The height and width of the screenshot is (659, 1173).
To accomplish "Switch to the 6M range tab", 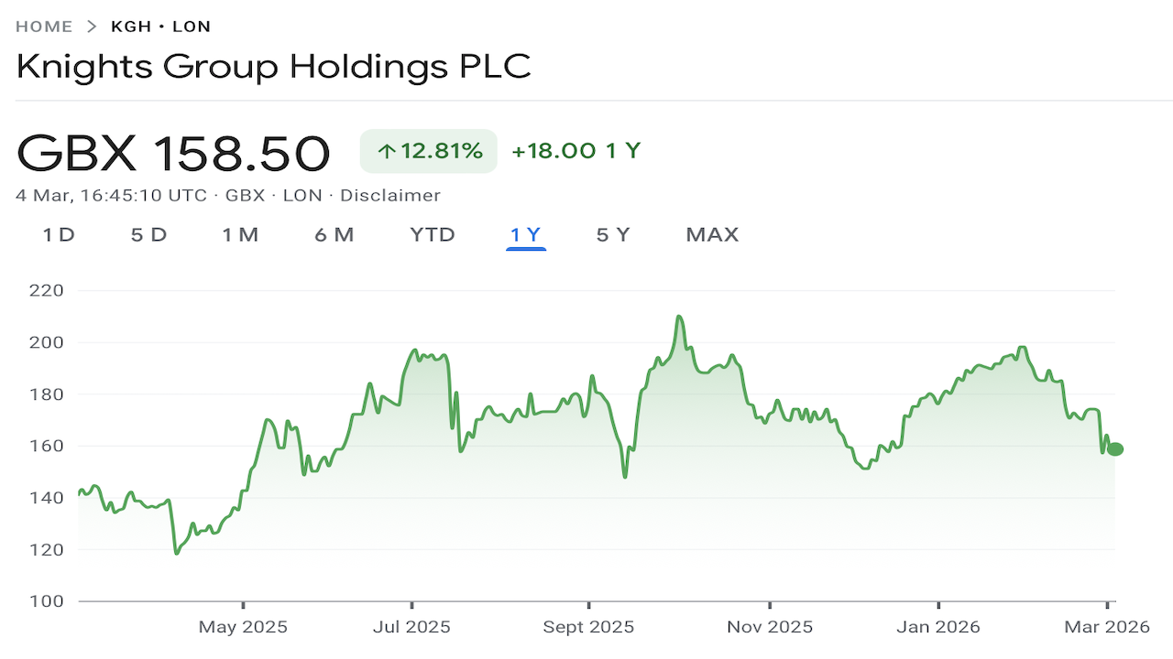I will [334, 235].
